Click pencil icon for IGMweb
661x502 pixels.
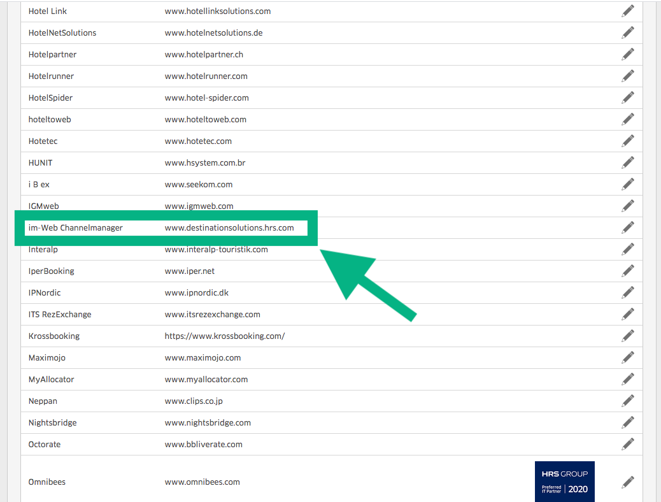pyautogui.click(x=628, y=206)
